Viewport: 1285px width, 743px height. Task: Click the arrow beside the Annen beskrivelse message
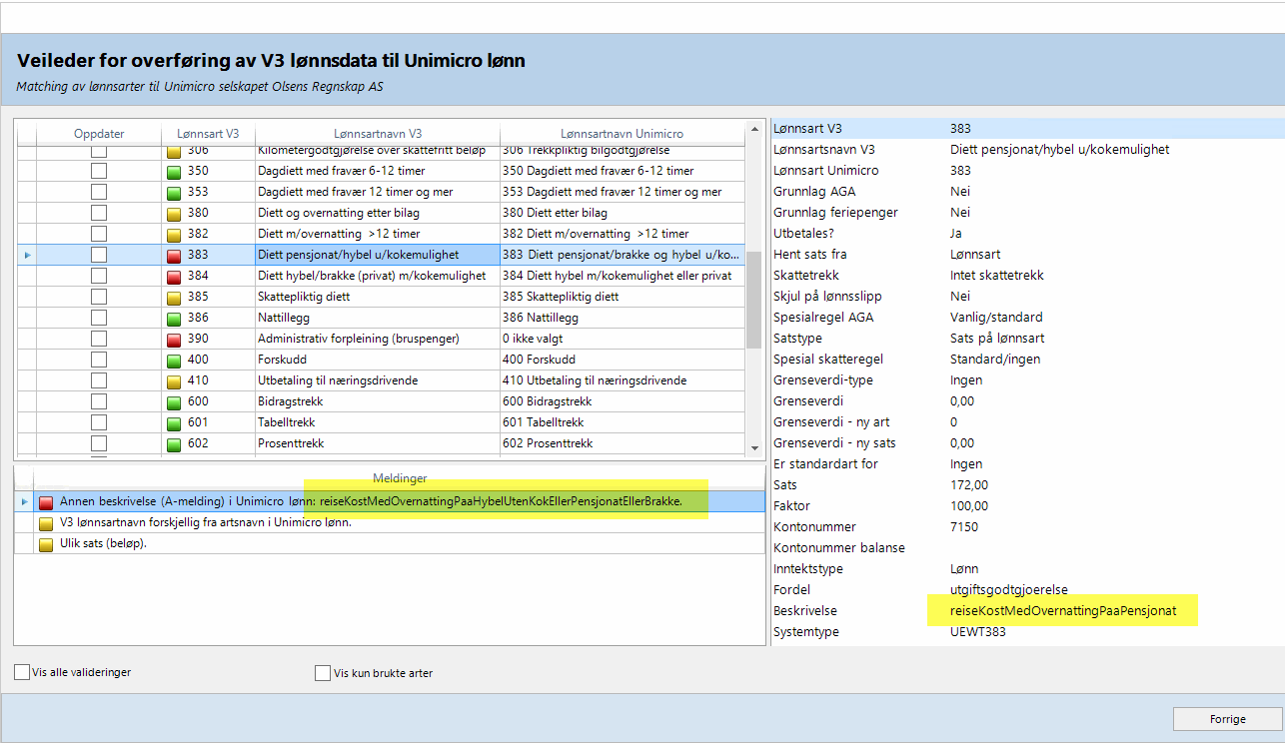[x=24, y=501]
